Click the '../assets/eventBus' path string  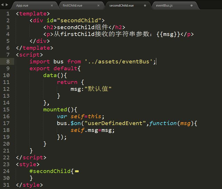119,62
